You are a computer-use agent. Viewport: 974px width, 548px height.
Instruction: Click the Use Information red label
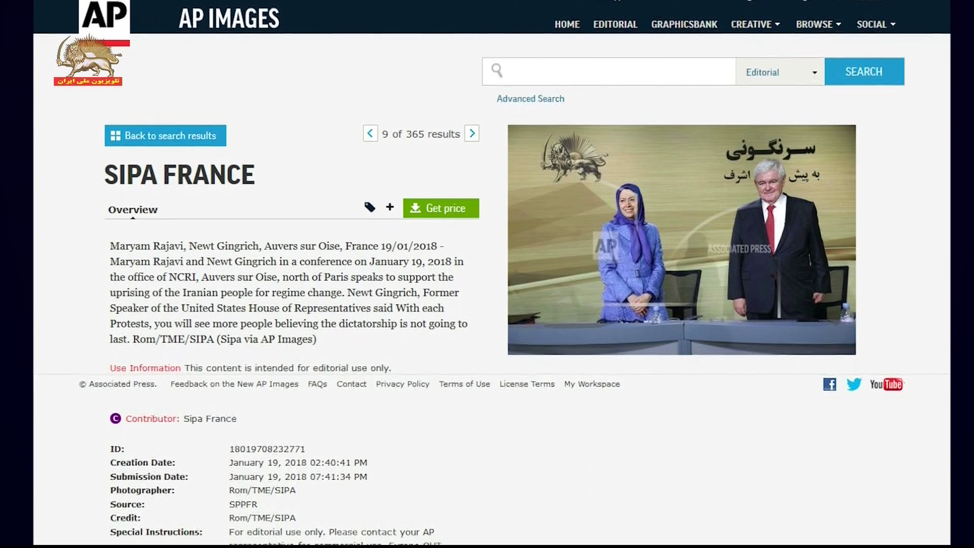(145, 368)
